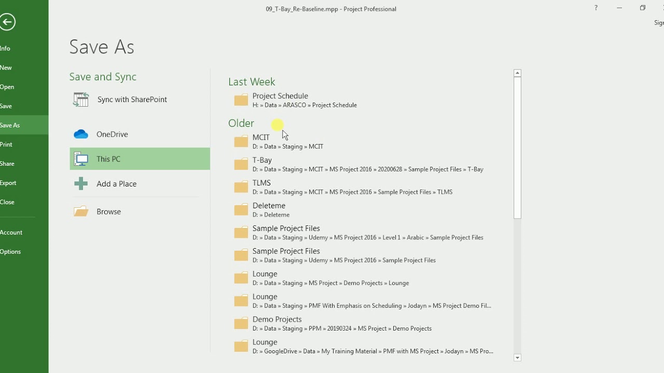Select Open in the backstage menu

click(7, 87)
